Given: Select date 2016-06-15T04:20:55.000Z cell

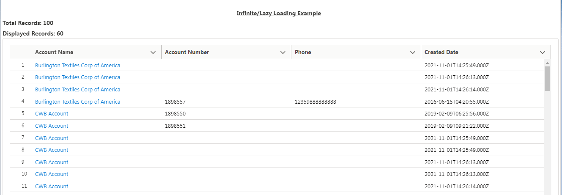Looking at the screenshot, I should click(457, 102).
